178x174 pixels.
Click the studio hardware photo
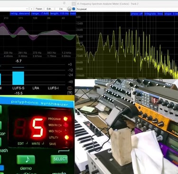click(126, 126)
